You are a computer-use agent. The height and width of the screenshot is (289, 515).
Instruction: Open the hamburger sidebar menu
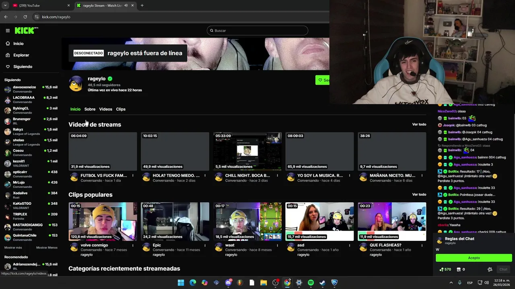click(8, 31)
